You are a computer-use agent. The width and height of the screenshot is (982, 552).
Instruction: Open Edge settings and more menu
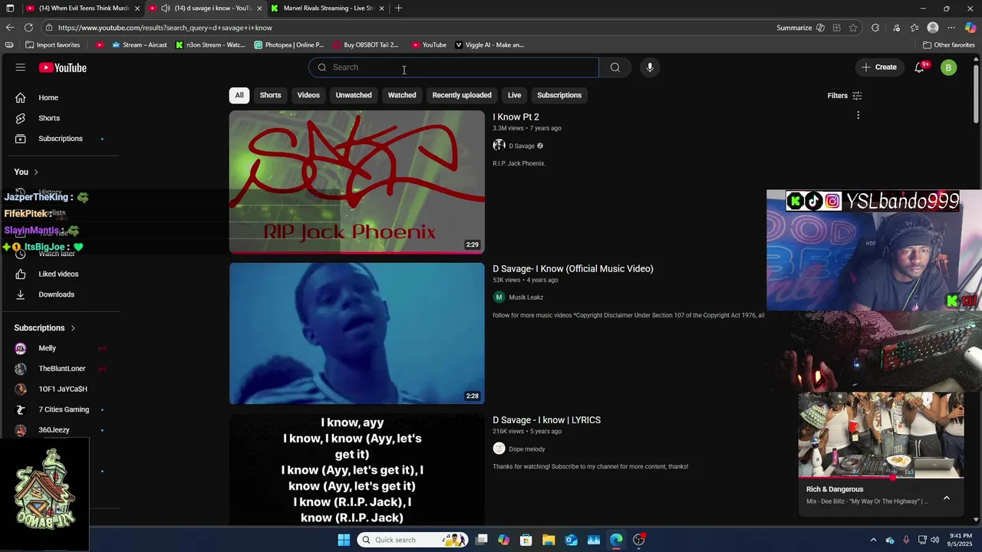click(x=951, y=28)
